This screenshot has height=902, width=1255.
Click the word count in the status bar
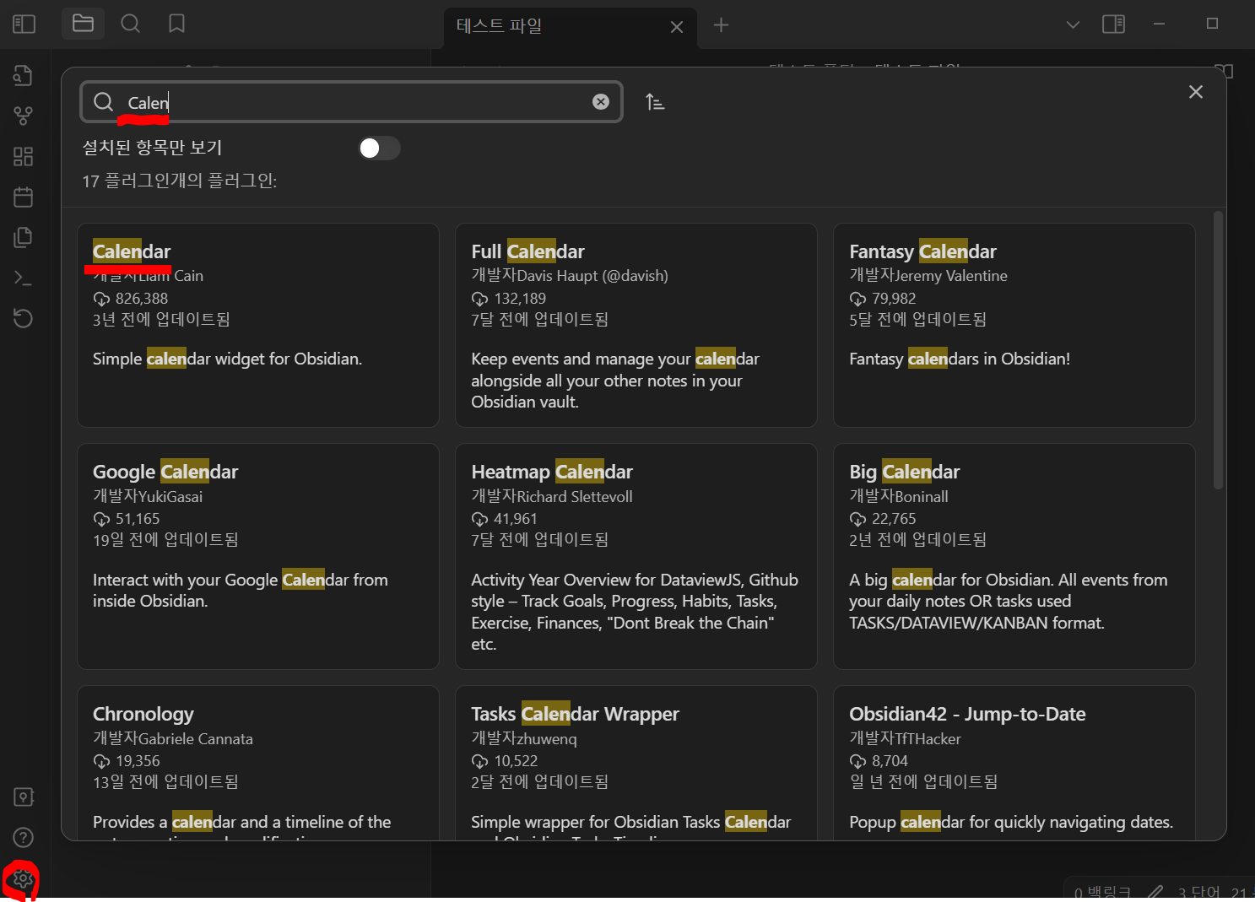coord(1198,893)
